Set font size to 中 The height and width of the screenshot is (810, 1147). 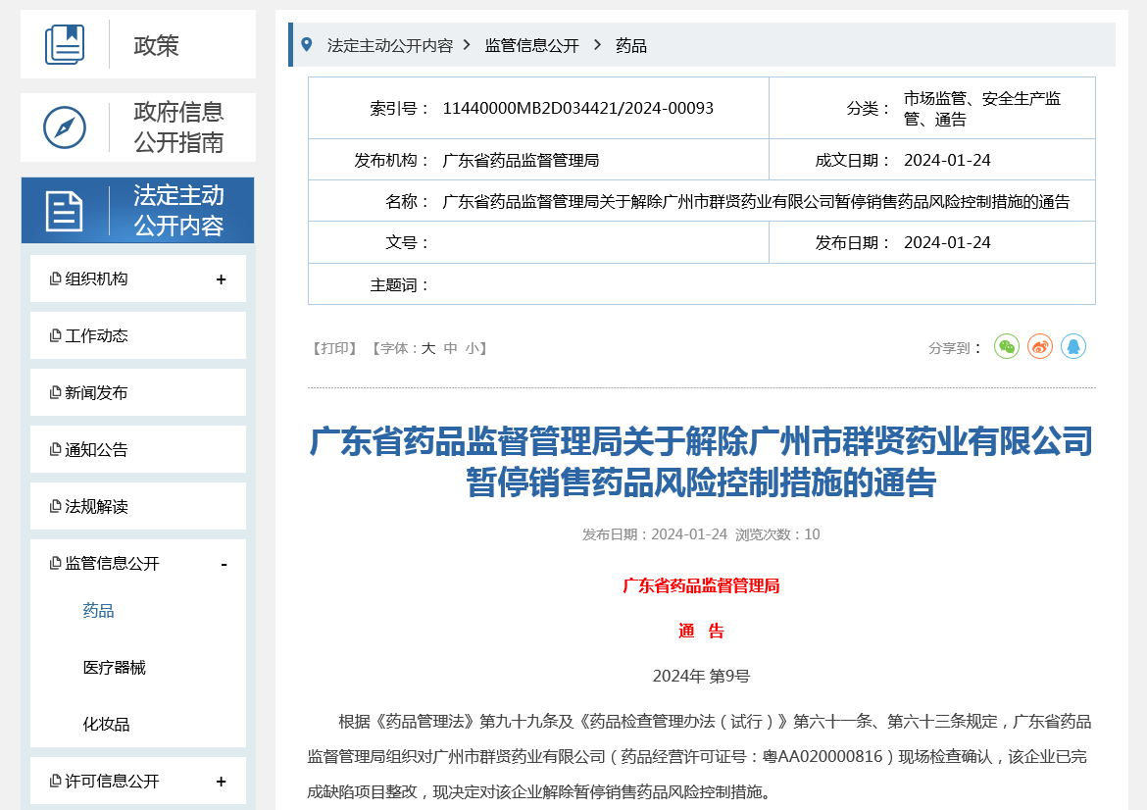click(451, 348)
